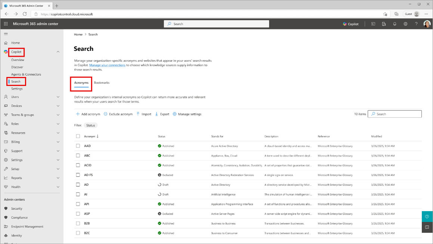Image resolution: width=433 pixels, height=244 pixels.
Task: Open Agents & Connectors
Action: click(x=26, y=74)
